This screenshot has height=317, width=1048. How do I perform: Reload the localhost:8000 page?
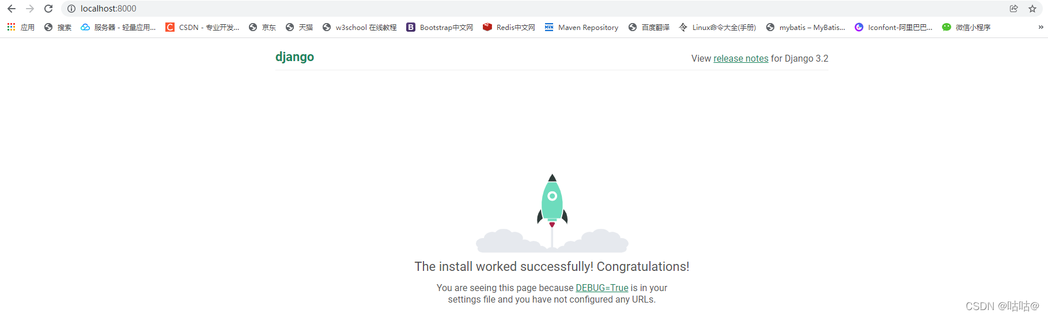tap(48, 9)
